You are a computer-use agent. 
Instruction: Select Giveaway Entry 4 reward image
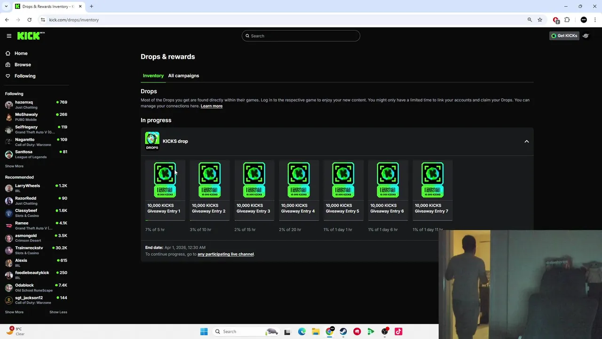[x=299, y=179]
